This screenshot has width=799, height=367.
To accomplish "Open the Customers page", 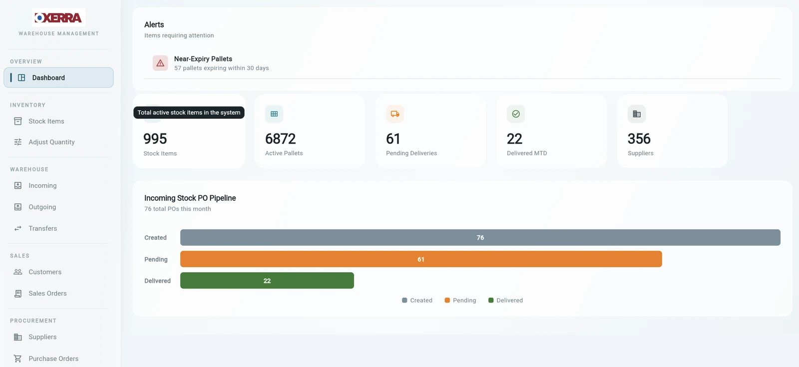I will click(x=58, y=272).
